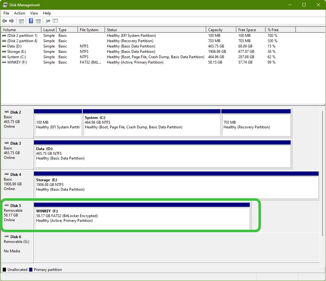Sort by the Volume column header
This screenshot has height=281, width=326.
[x=21, y=30]
